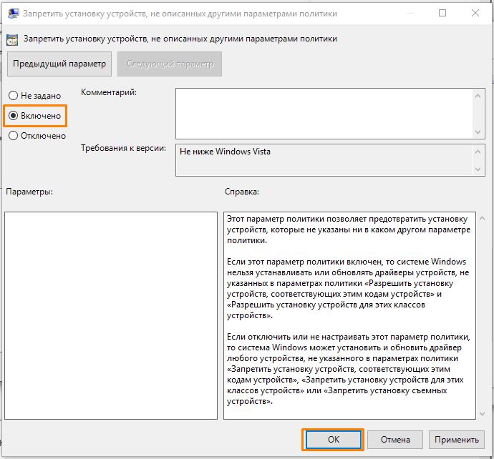Image resolution: width=494 pixels, height=459 pixels.
Task: Close the policy dialog window
Action: [475, 14]
